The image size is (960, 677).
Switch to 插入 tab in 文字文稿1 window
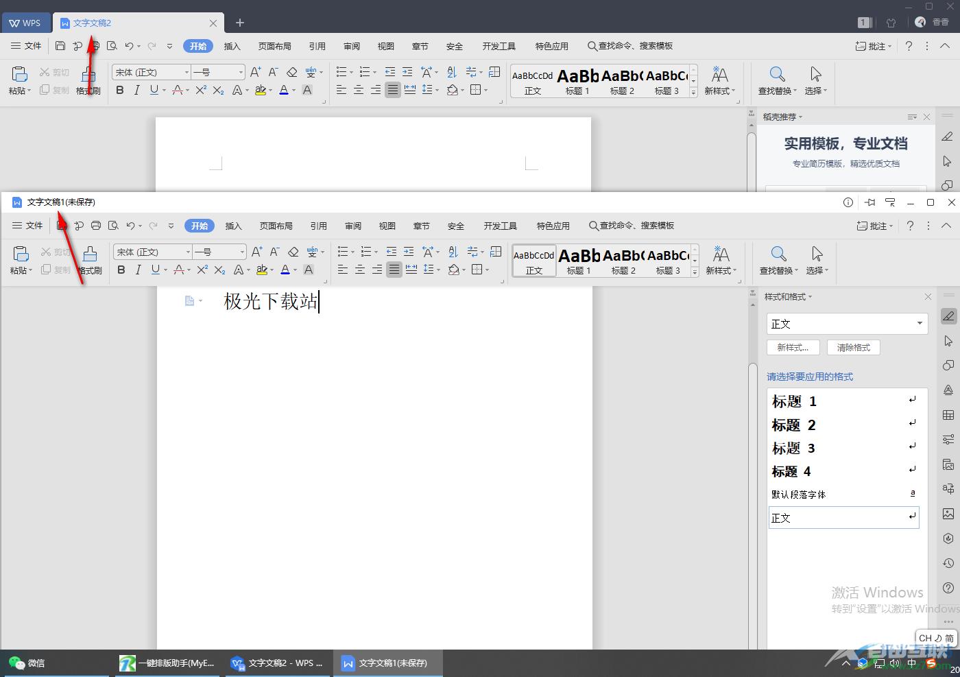[234, 226]
